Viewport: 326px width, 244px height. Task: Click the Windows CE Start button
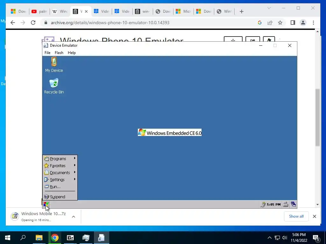pyautogui.click(x=46, y=204)
